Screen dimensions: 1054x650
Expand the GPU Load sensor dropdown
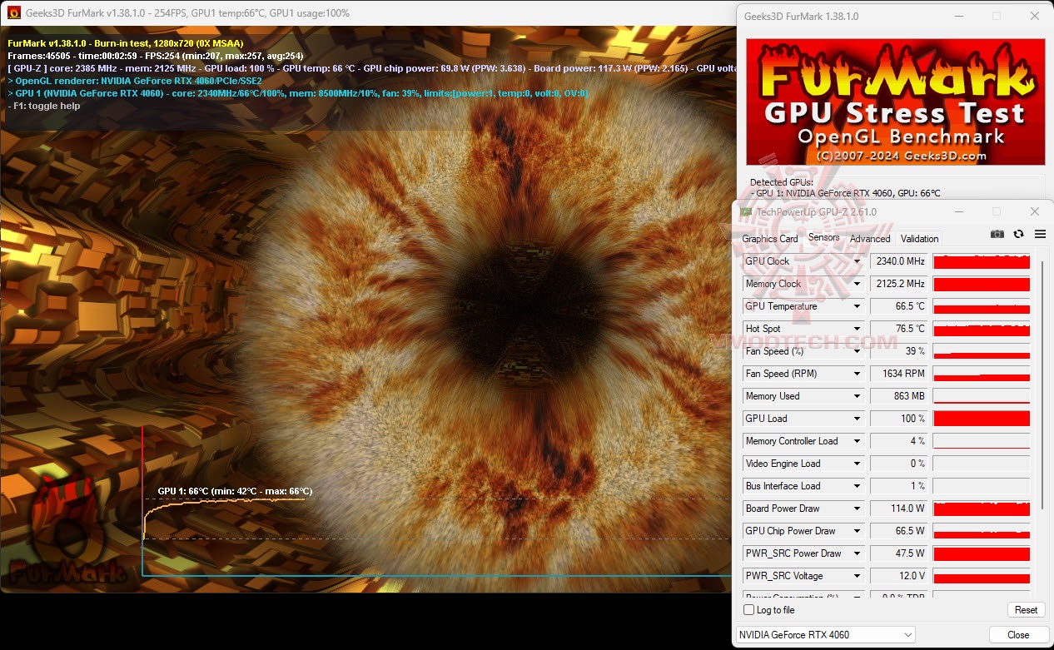857,419
